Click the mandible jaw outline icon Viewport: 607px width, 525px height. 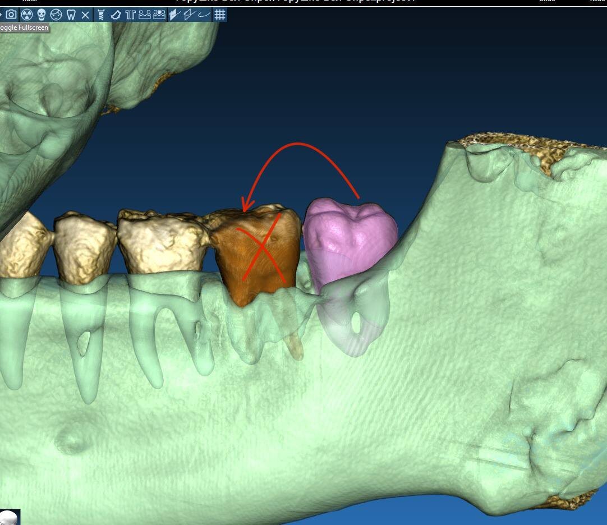116,15
